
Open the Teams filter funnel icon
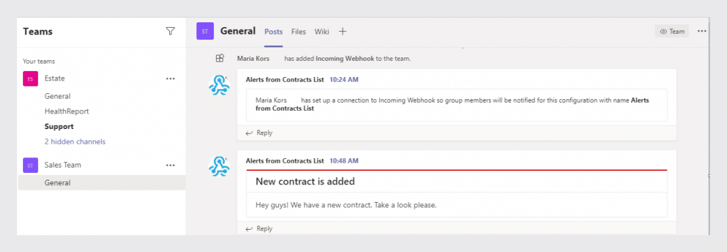tap(170, 31)
